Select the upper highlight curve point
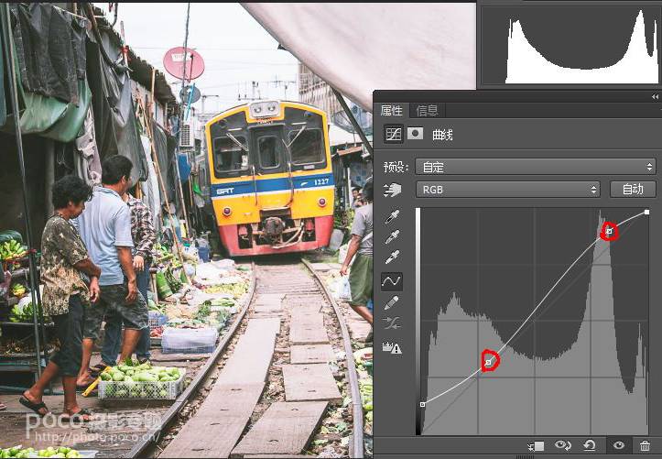662x459 pixels. 609,231
